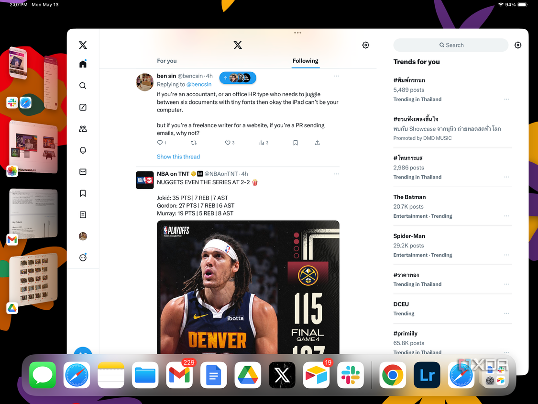Open Slack app in dock
This screenshot has width=538, height=404.
pos(351,375)
